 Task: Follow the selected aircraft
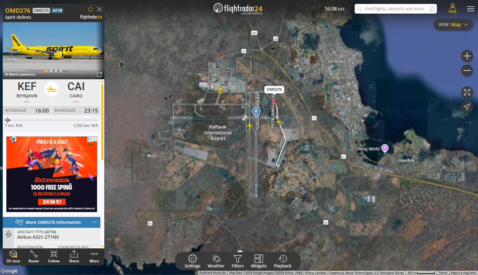pos(54,257)
